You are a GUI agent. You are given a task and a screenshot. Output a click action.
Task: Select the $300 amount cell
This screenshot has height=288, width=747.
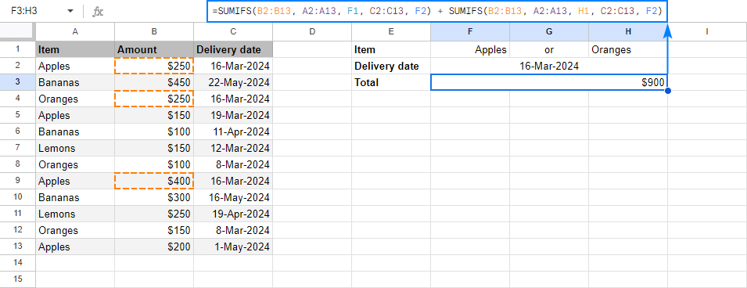[154, 197]
